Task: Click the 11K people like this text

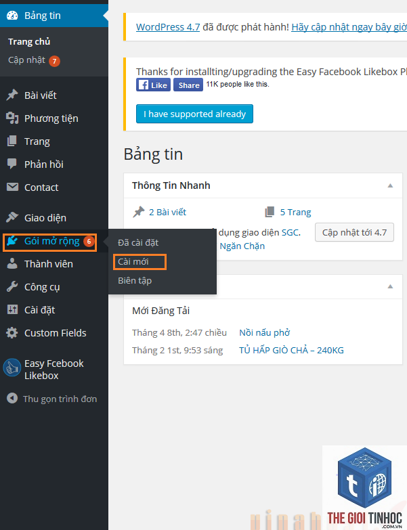Action: click(238, 84)
